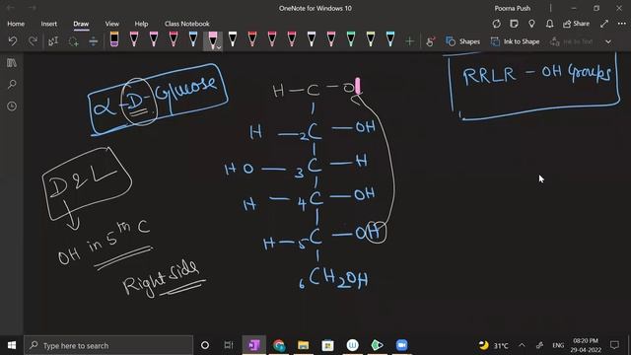Viewport: 631px width, 355px height.
Task: Open the weather widget showing 31°C
Action: (x=493, y=345)
